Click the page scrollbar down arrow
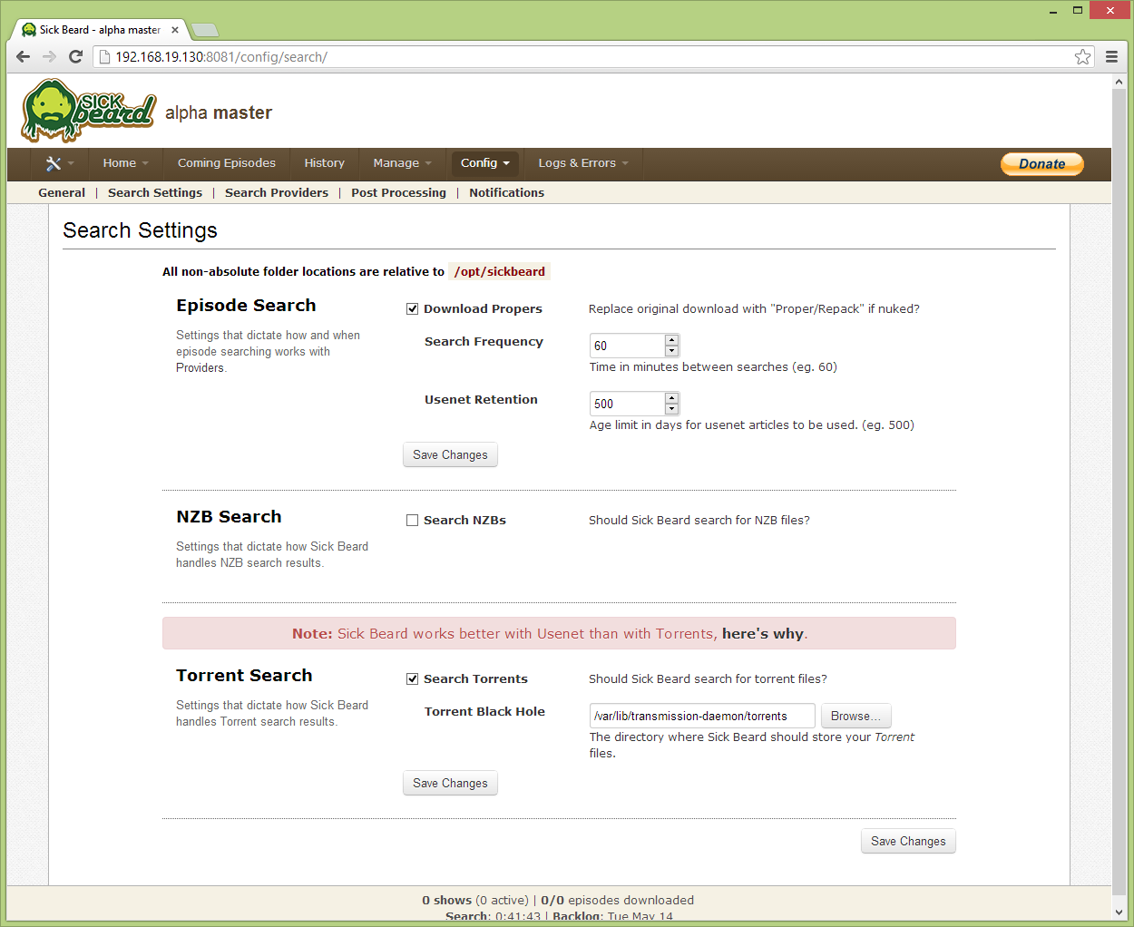The image size is (1134, 927). click(x=1119, y=912)
